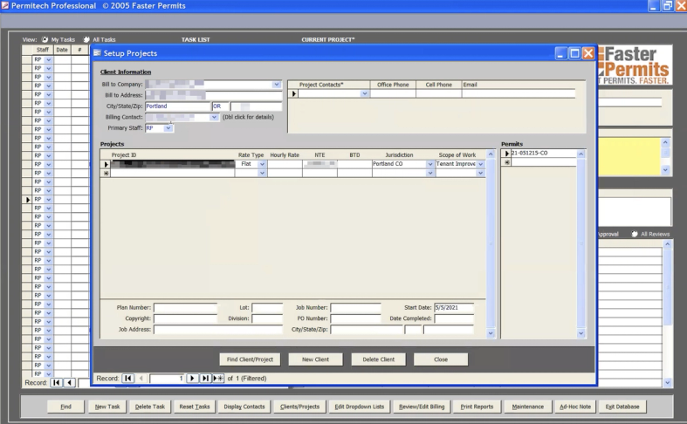Open the Maintenance button

(527, 407)
